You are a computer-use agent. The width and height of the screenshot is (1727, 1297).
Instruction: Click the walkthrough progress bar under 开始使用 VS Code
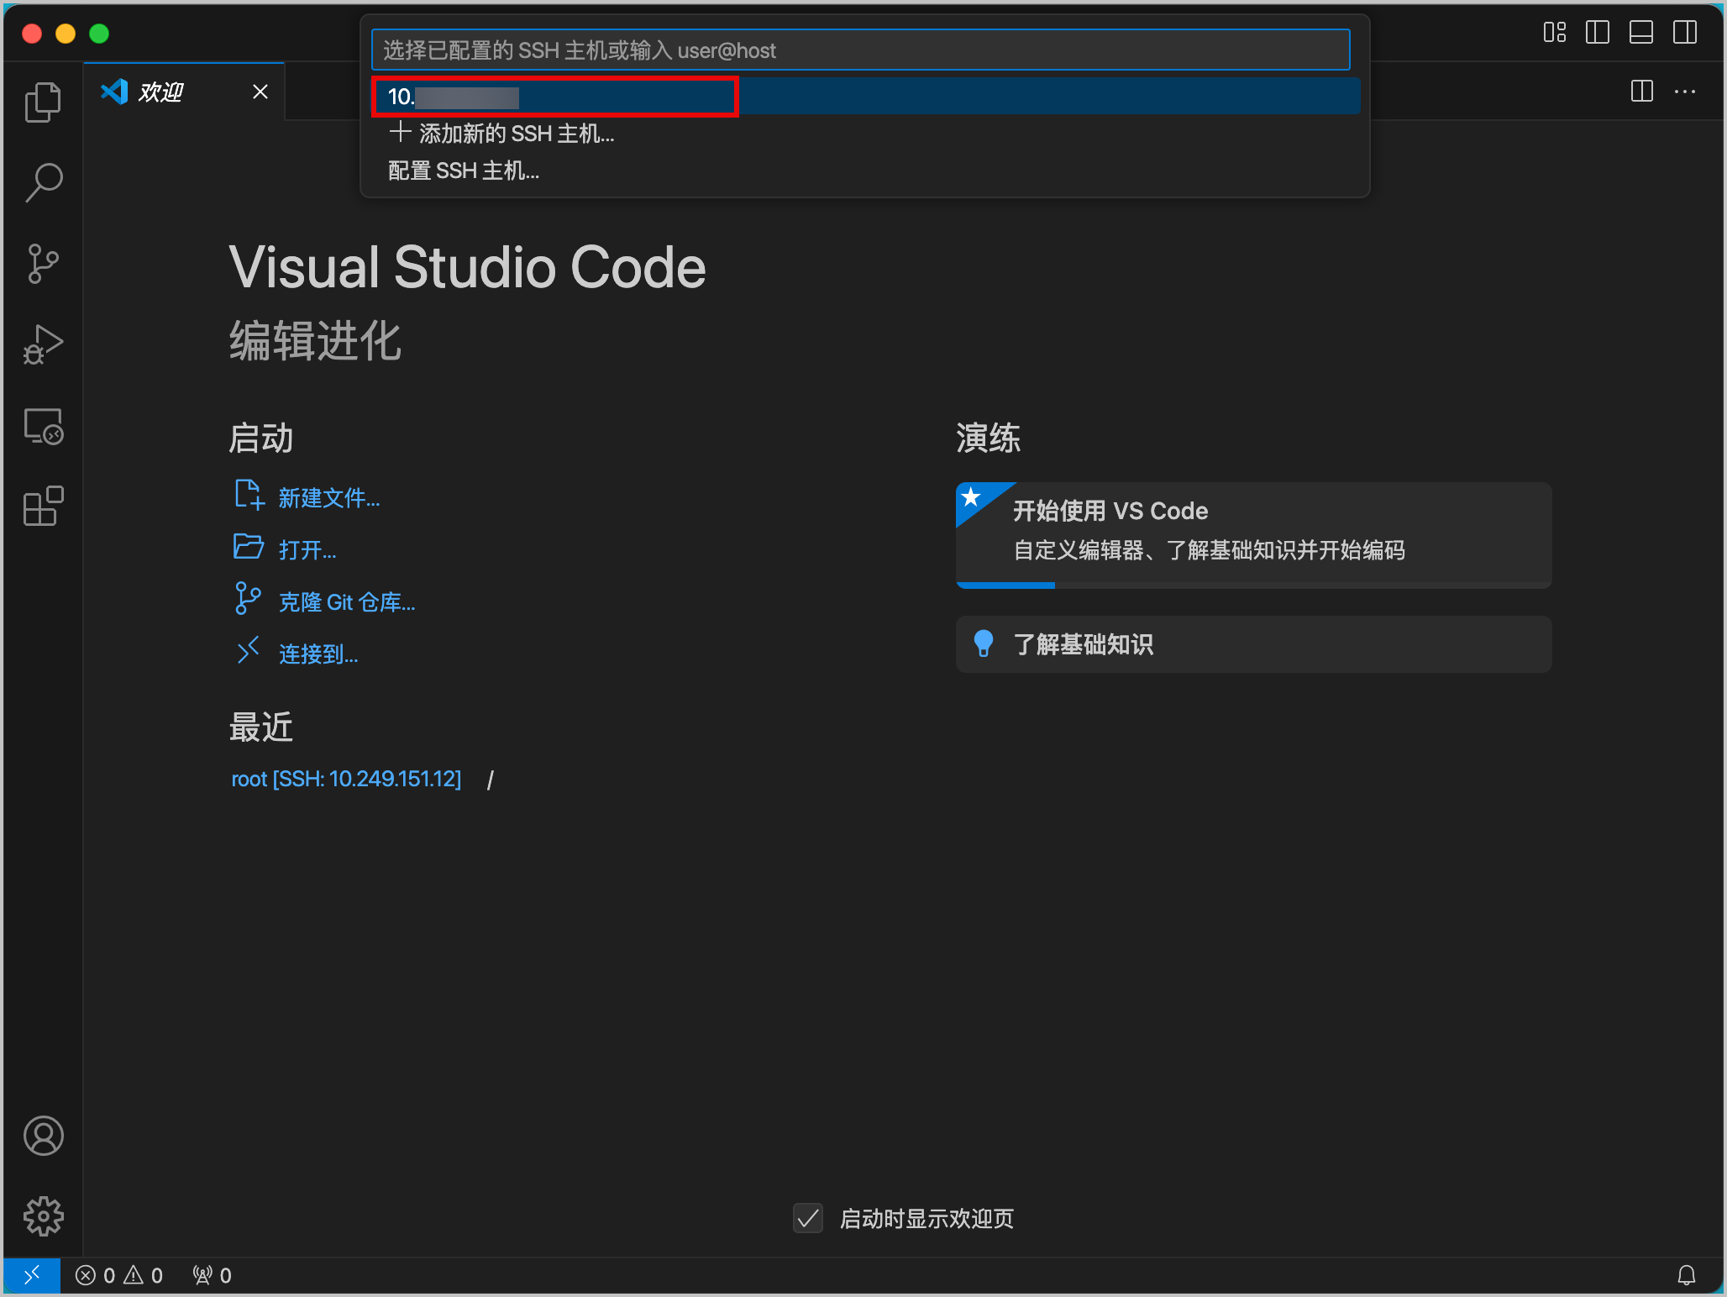1253,585
